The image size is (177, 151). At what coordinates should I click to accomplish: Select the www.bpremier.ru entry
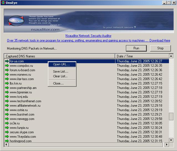tap(21, 92)
